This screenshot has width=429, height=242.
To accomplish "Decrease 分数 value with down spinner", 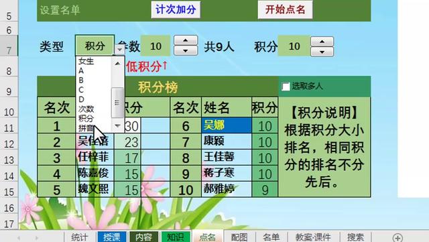I will coord(186,51).
